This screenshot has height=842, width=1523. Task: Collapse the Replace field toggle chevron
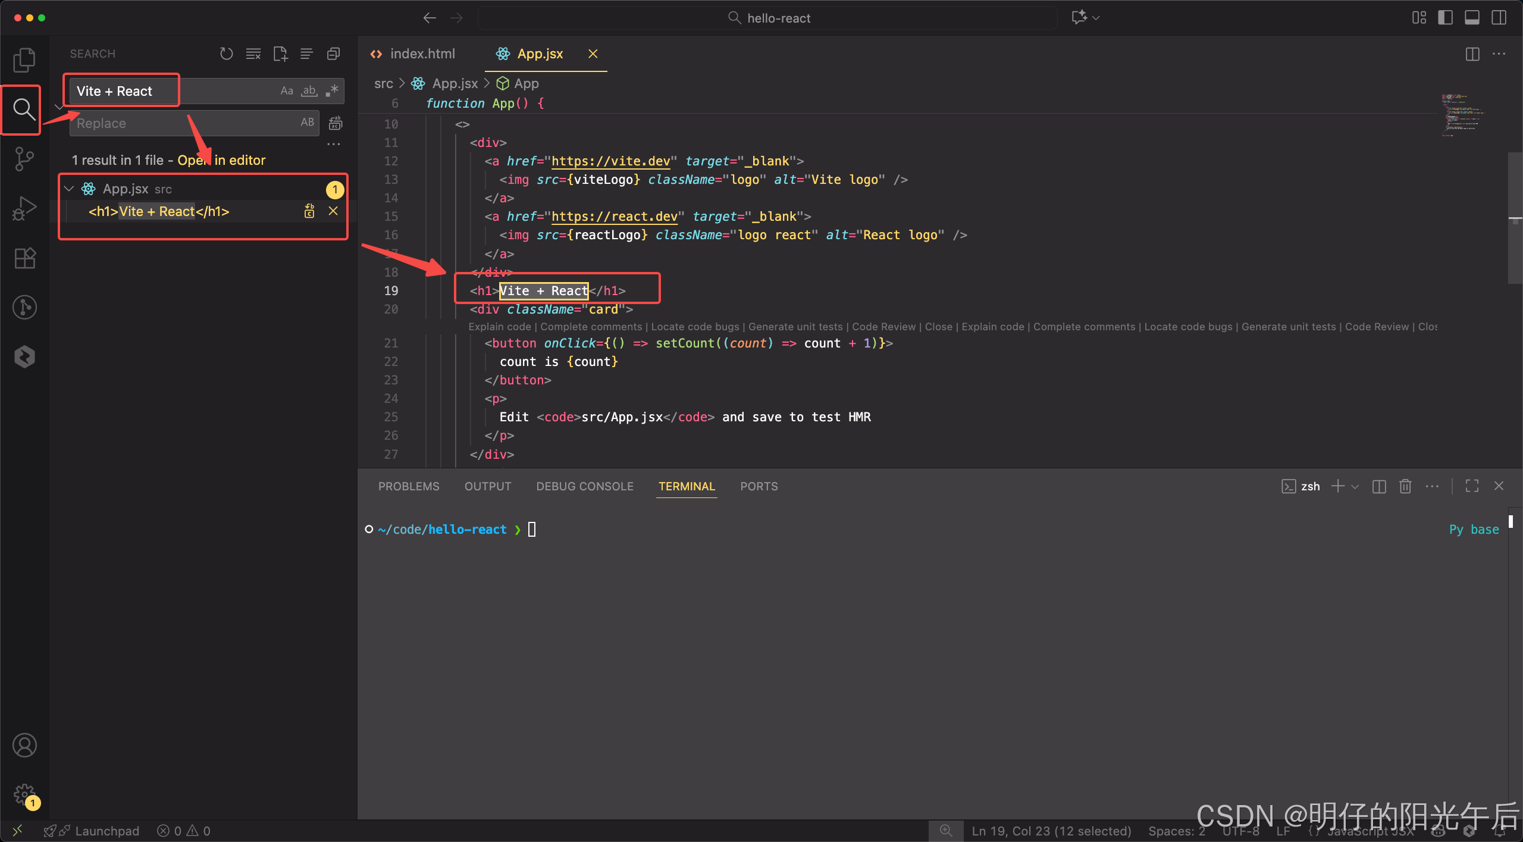[x=58, y=107]
